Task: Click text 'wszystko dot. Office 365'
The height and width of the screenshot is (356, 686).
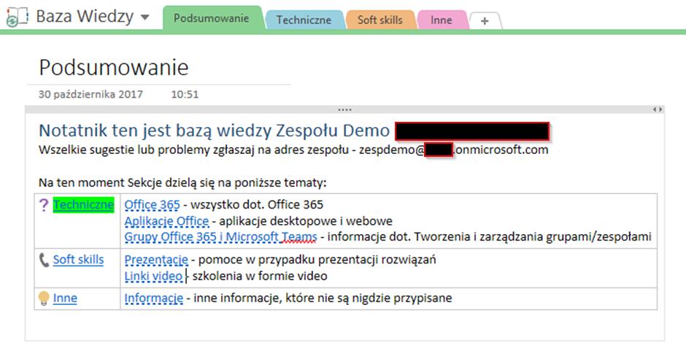Action: (x=257, y=205)
